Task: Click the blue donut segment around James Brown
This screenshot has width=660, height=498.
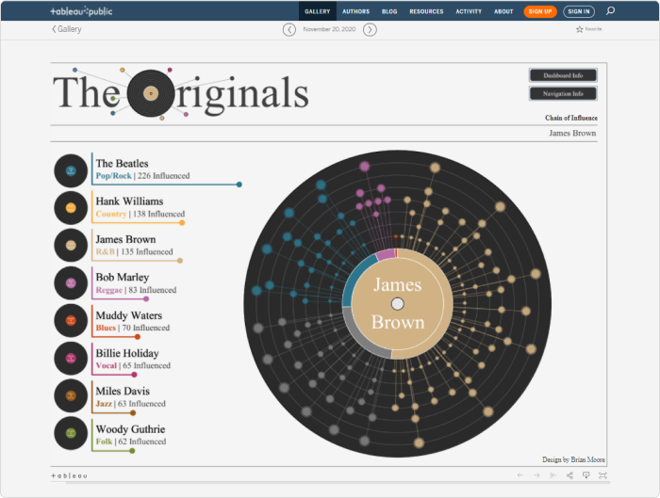Action: (x=354, y=279)
